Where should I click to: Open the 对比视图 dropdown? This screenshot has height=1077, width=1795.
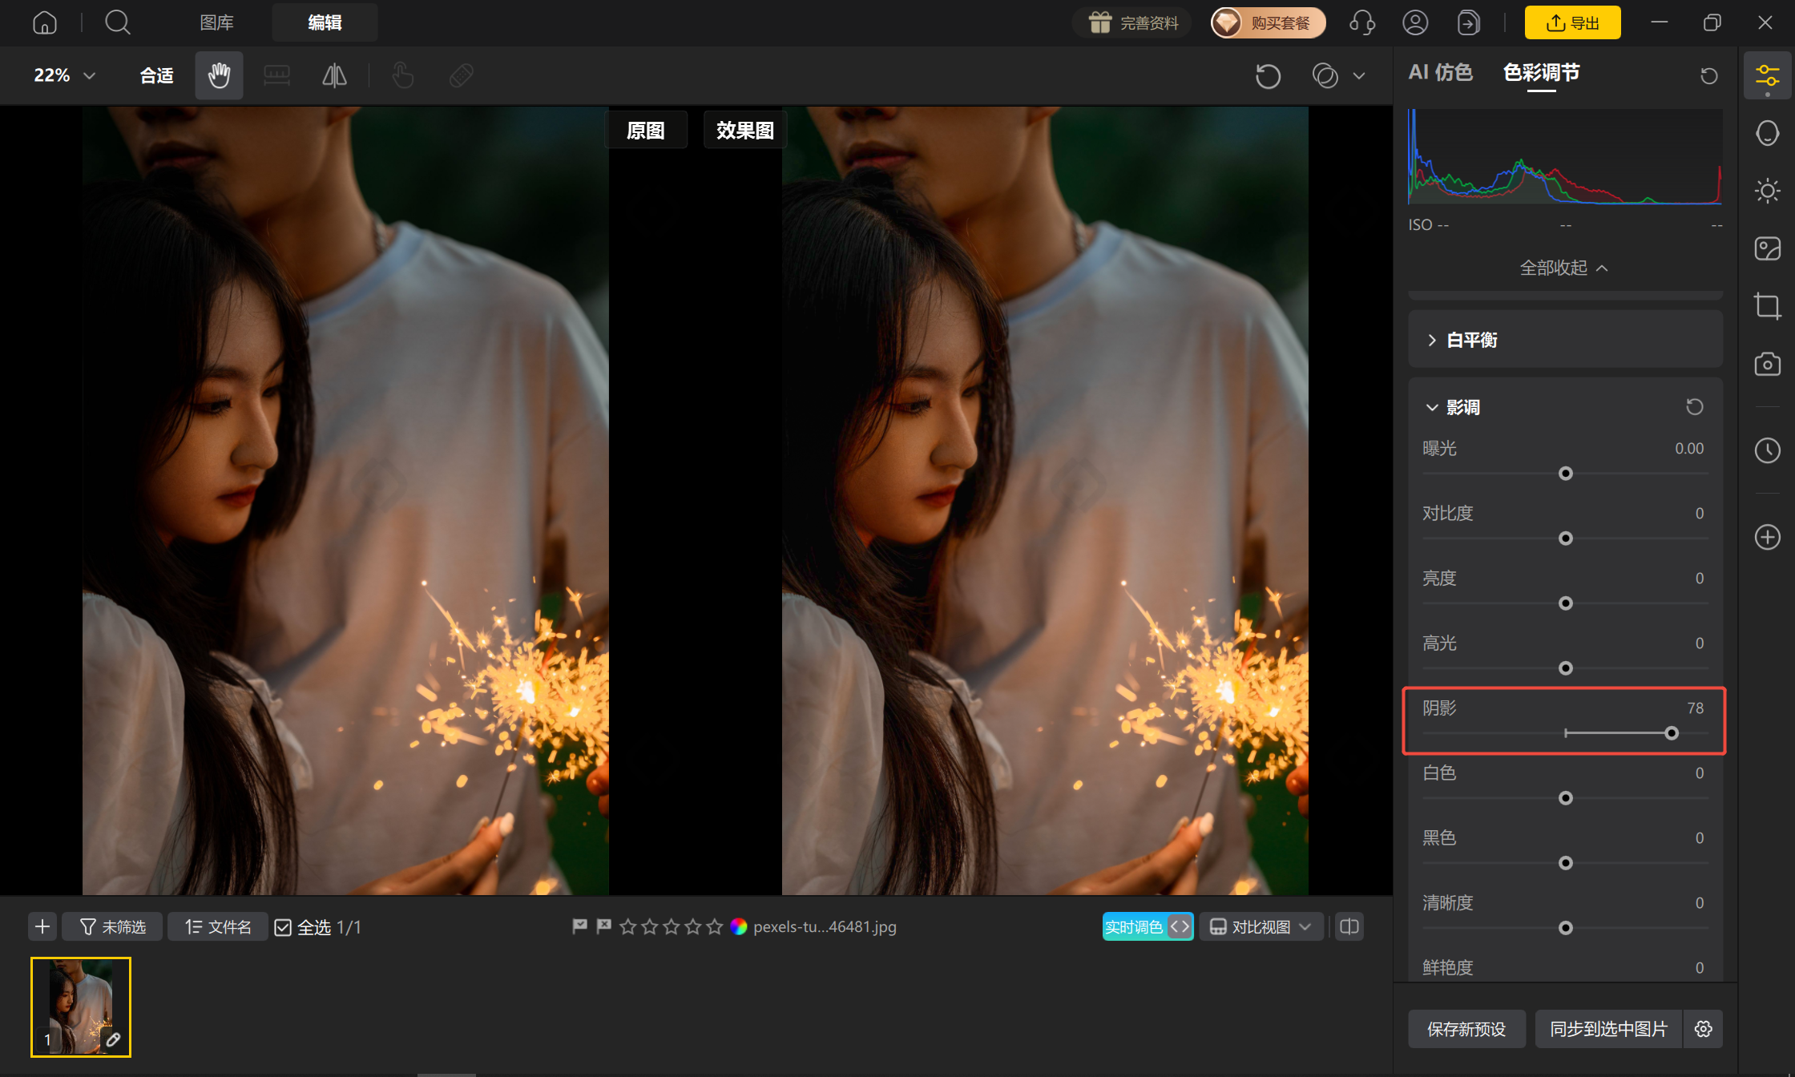(1261, 927)
